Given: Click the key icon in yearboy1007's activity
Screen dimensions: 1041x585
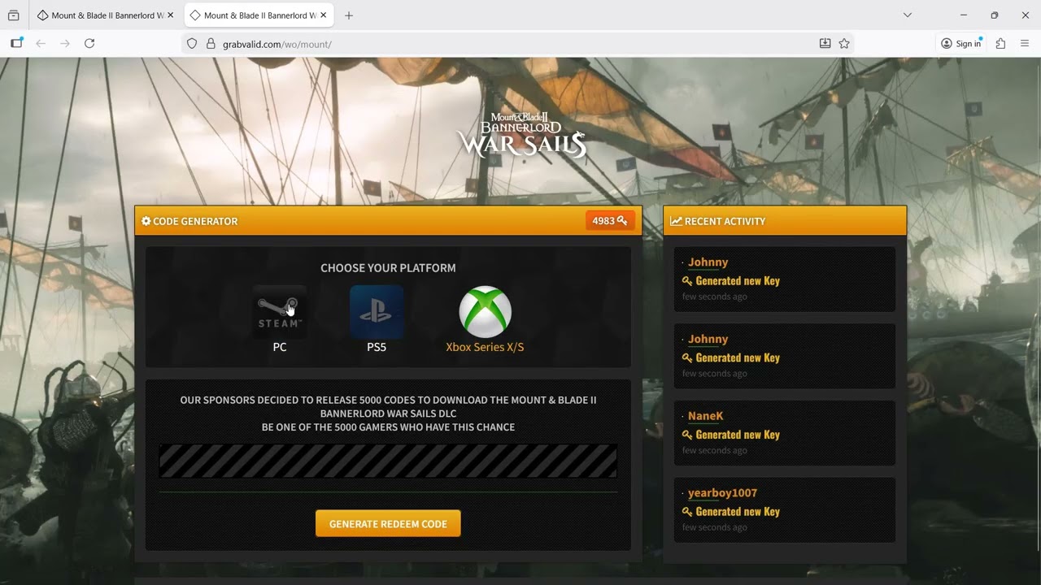Looking at the screenshot, I should (687, 512).
